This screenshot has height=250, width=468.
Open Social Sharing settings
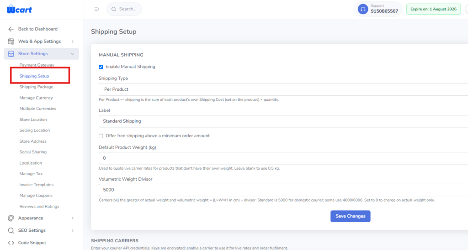[x=33, y=152]
